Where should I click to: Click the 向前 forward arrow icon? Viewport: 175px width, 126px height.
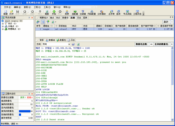(32, 12)
